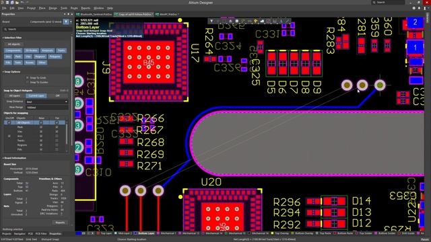431x242 pixels.
Task: Open the File menu
Action: [4, 8]
